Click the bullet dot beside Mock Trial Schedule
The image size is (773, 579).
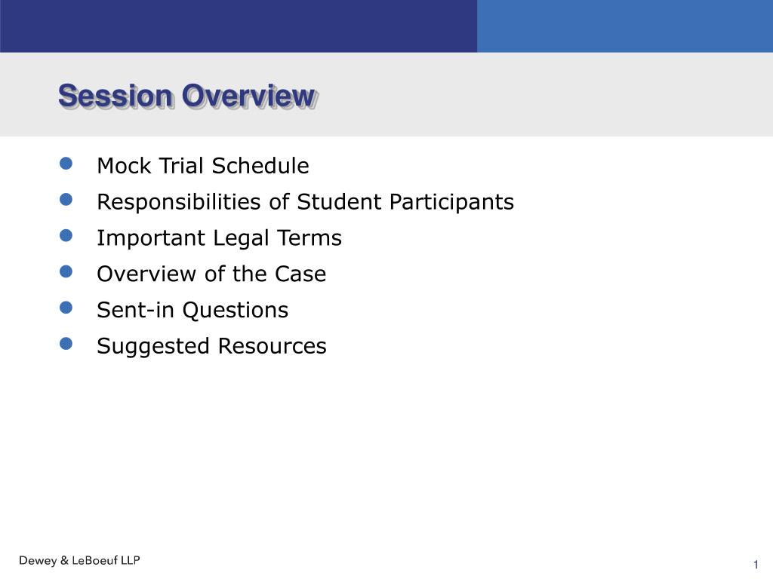point(66,164)
